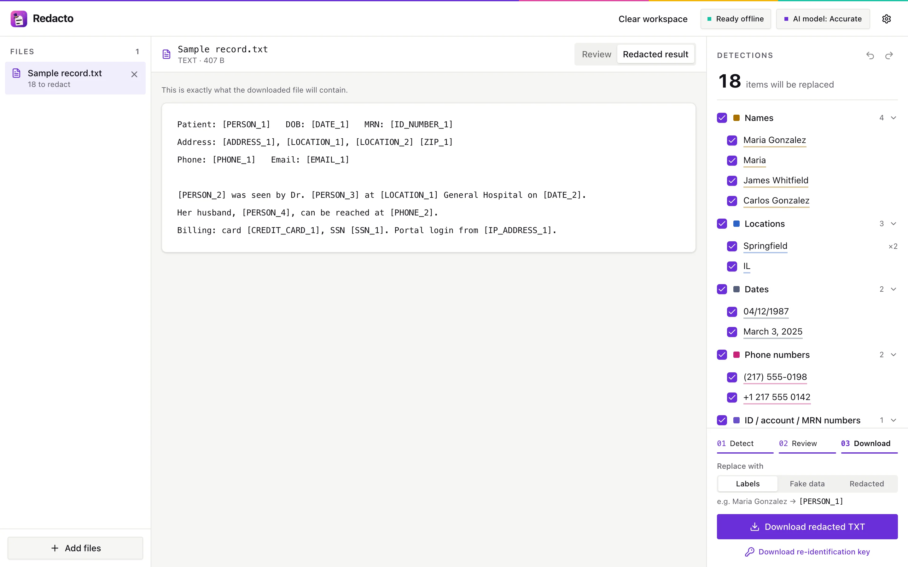Click the Phone numbers pink color swatch

(x=736, y=355)
